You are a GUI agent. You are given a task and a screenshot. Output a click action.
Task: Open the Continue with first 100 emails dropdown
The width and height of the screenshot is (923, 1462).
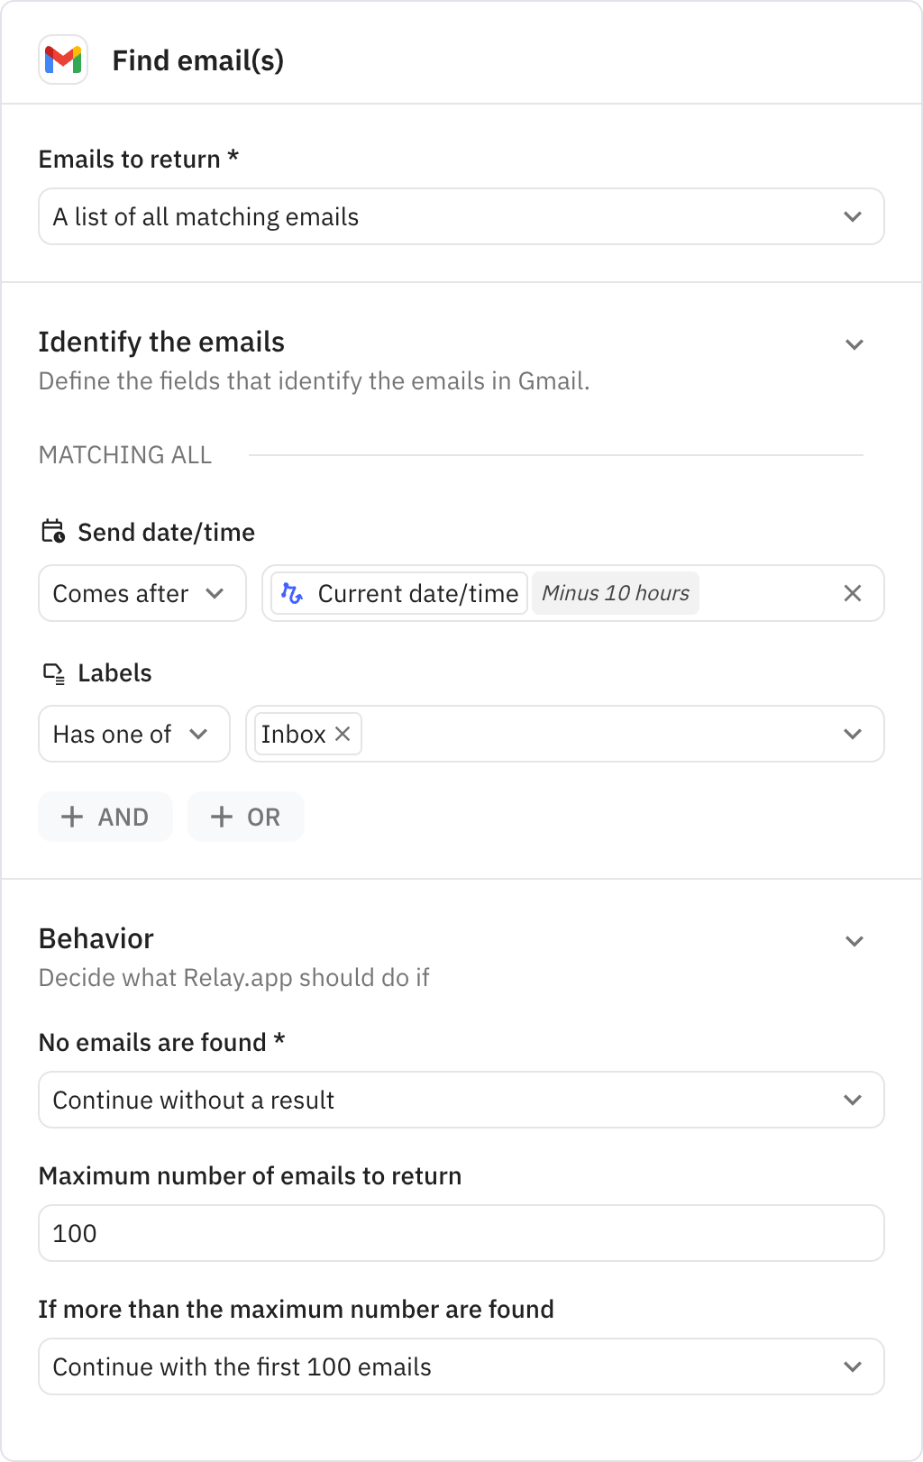[x=853, y=1366]
